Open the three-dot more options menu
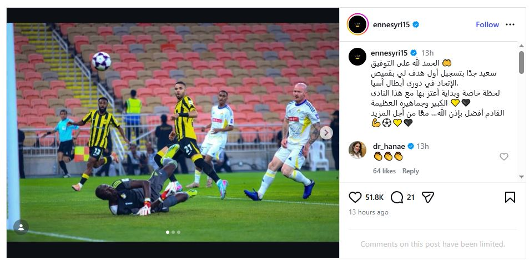Image resolution: width=529 pixels, height=260 pixels. pos(510,24)
